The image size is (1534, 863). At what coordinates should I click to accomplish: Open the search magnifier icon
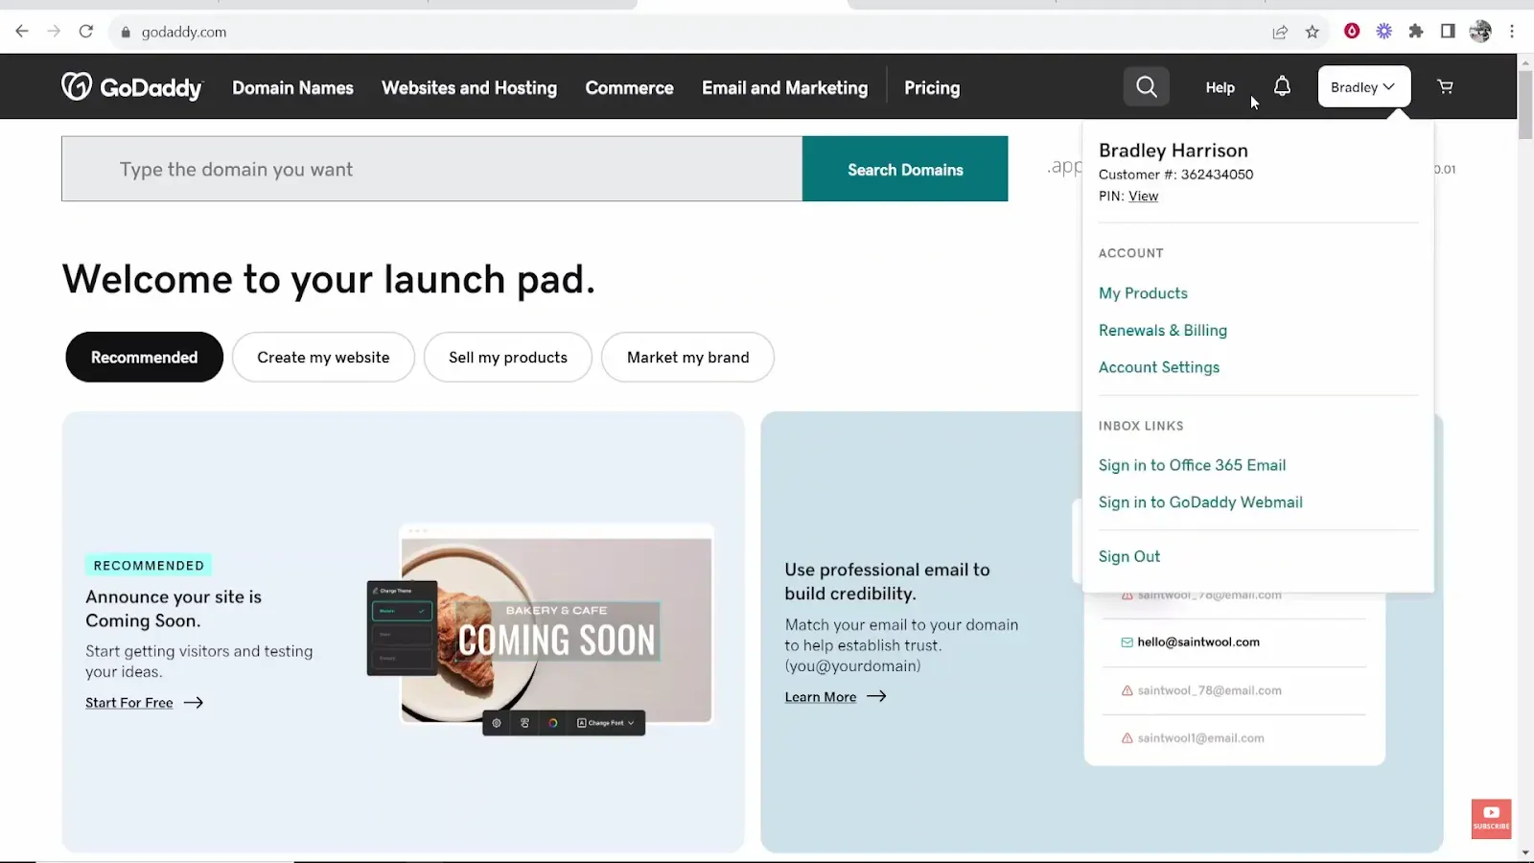click(1147, 87)
